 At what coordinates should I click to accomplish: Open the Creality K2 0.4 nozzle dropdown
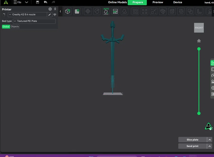(27, 15)
